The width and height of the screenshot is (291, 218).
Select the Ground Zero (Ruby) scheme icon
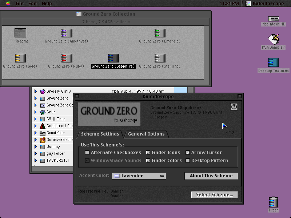[x=67, y=58]
